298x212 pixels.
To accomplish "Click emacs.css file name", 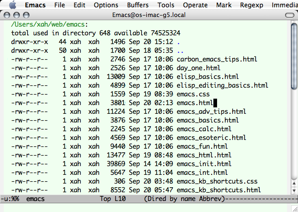I will (x=193, y=94).
